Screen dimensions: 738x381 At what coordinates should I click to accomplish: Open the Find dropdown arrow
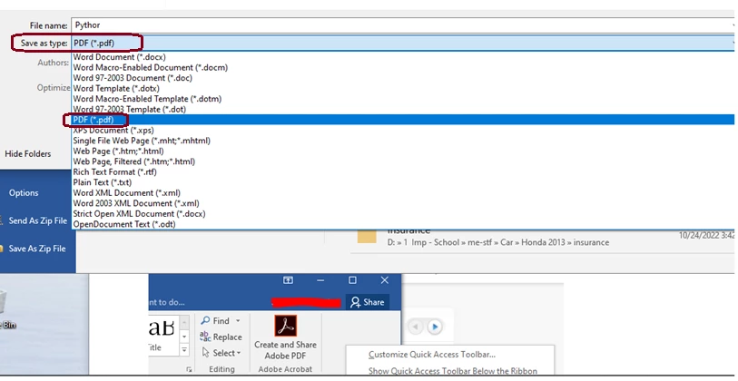point(238,321)
